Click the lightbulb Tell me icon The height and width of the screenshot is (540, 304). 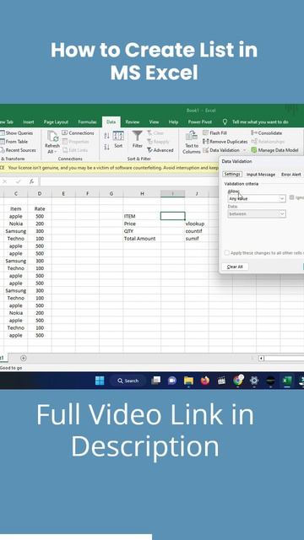(x=225, y=121)
